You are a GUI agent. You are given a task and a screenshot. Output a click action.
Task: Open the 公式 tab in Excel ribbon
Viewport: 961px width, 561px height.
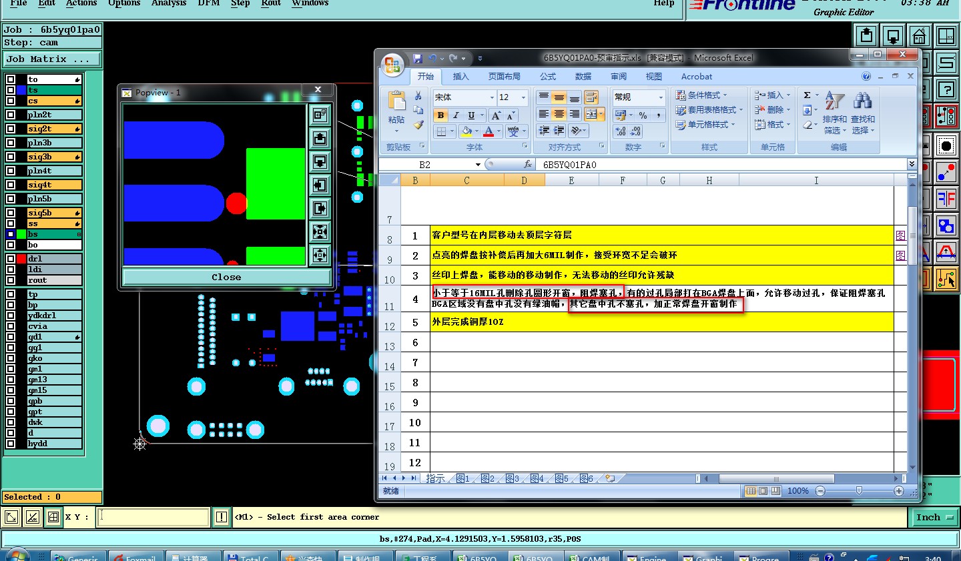(x=548, y=77)
